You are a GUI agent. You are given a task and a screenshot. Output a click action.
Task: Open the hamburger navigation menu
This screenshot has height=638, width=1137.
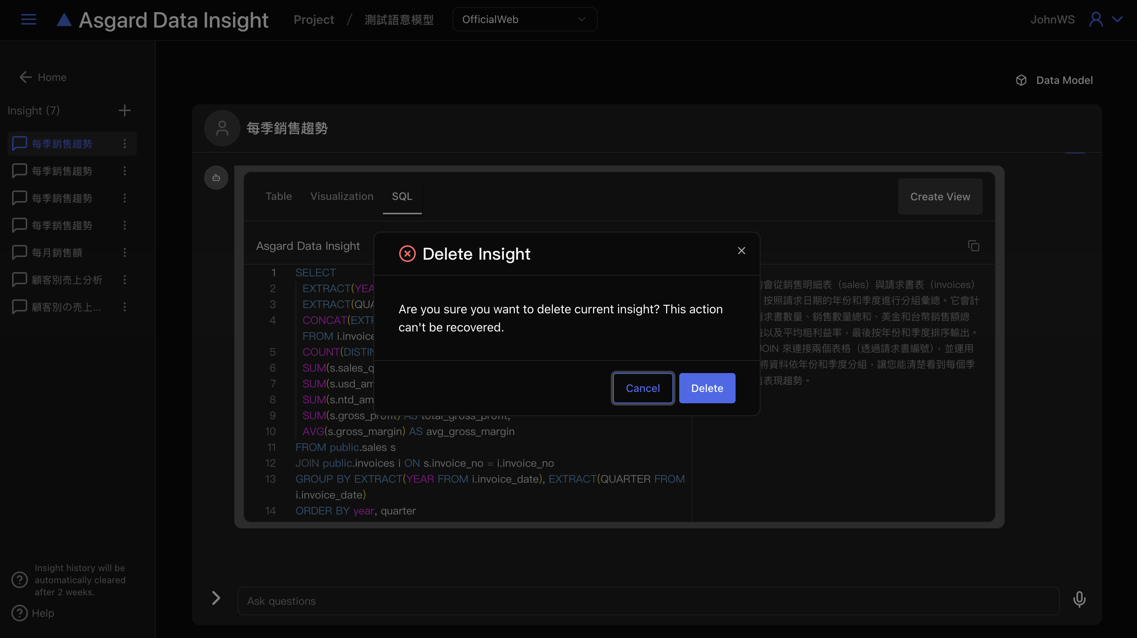(x=29, y=19)
